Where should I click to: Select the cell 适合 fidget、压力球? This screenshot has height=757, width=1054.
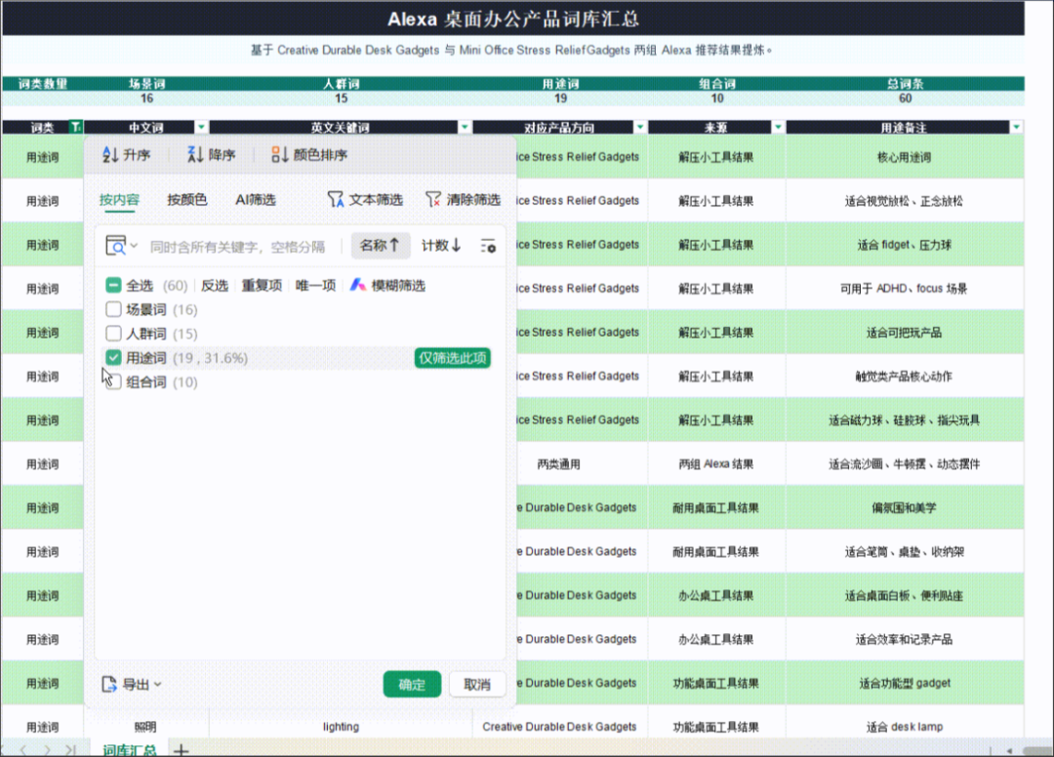904,245
